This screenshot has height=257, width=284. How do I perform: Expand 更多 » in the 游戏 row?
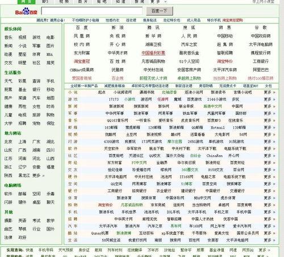270,100
